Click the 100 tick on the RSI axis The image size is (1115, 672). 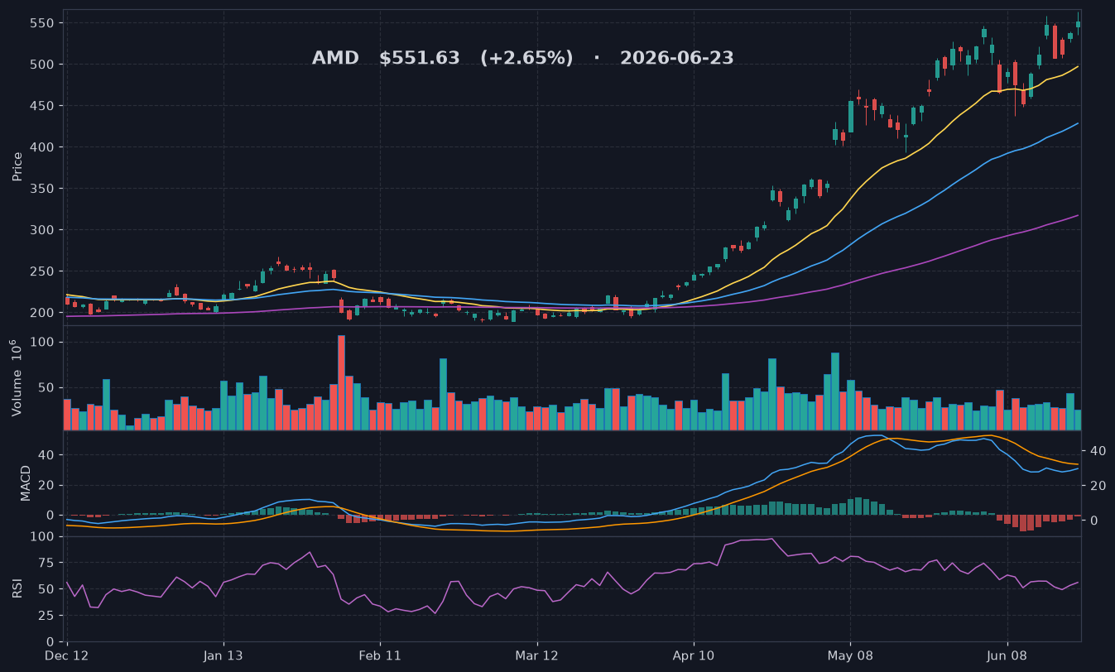click(43, 537)
